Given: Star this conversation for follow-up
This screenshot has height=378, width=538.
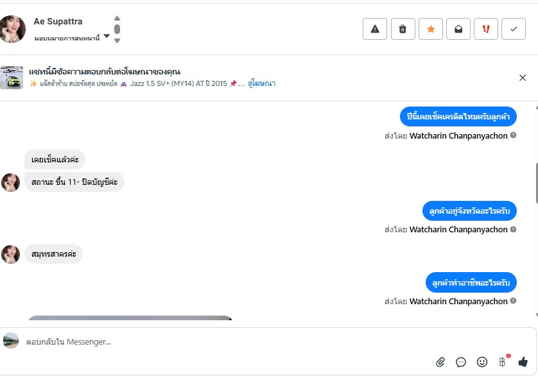Looking at the screenshot, I should click(431, 29).
